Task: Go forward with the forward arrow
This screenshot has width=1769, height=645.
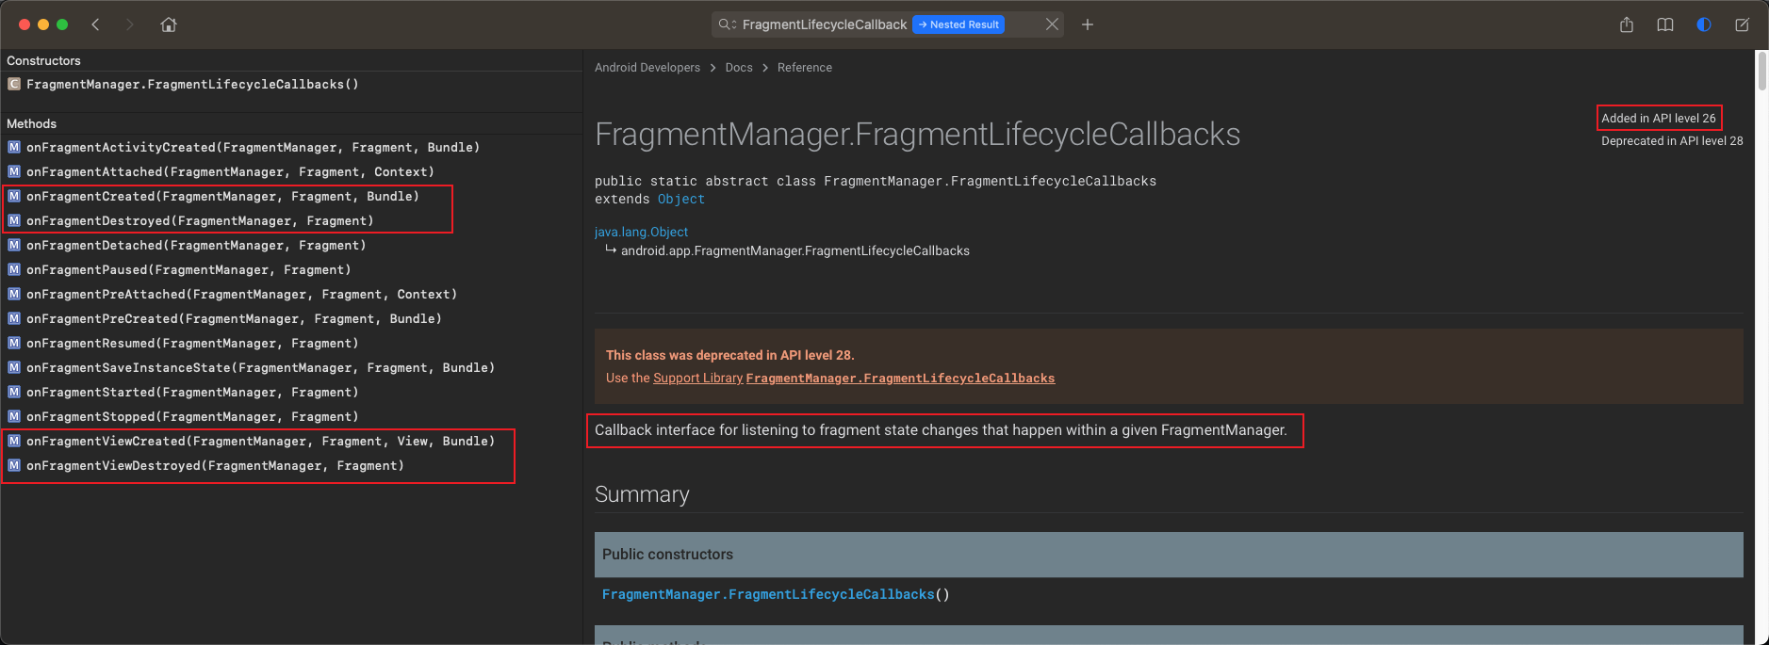Action: coord(130,24)
